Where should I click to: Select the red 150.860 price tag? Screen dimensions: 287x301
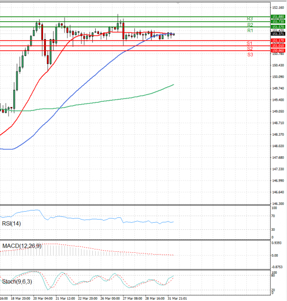click(278, 51)
